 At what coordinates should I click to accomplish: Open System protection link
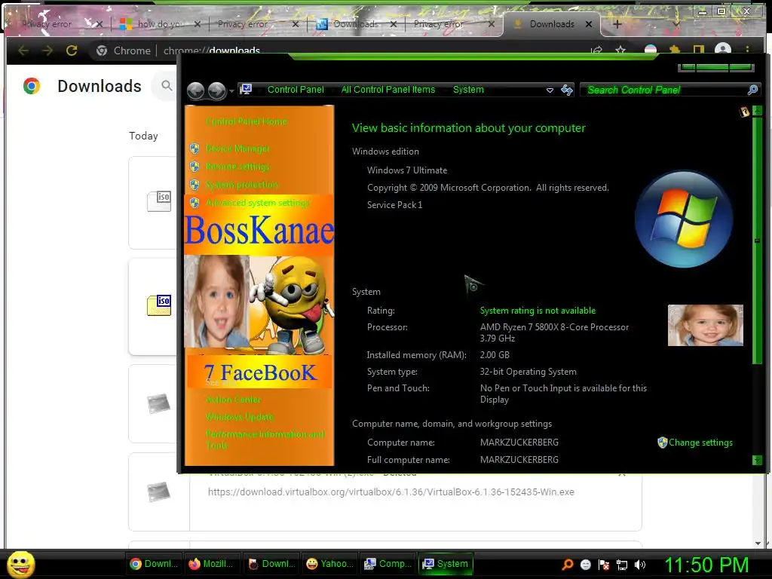click(242, 185)
